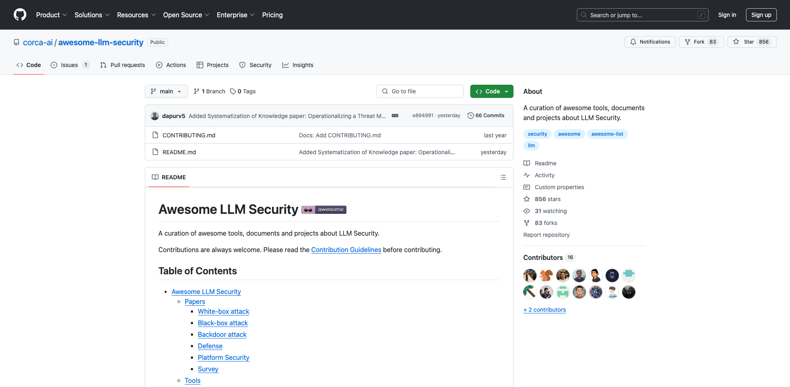790x387 pixels.
Task: Open the Readme sidebar link
Action: (x=540, y=163)
